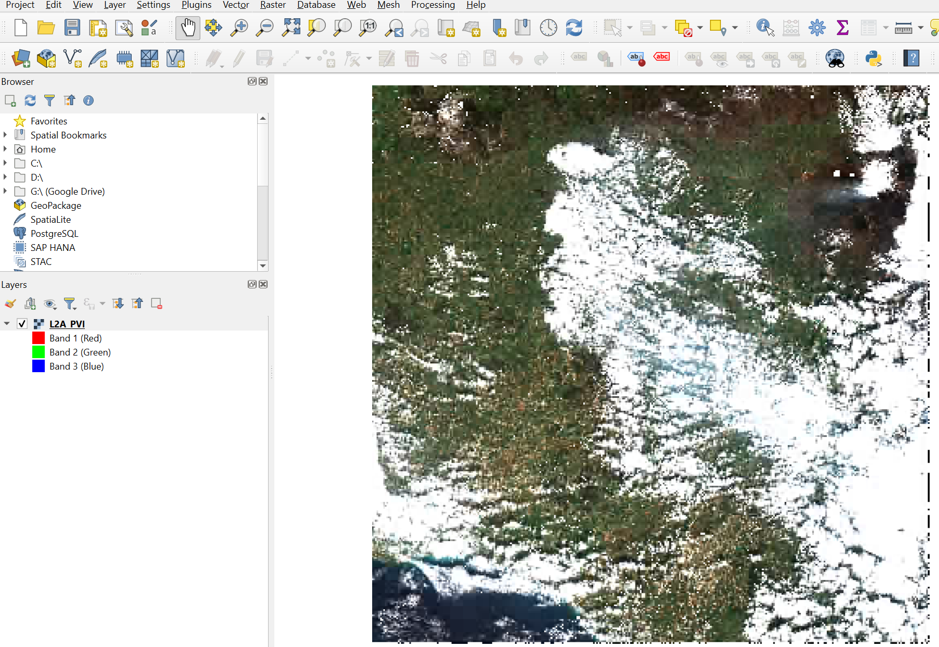The image size is (939, 647).
Task: Uncheck the L2A_PVI layer visibility
Action: (22, 323)
